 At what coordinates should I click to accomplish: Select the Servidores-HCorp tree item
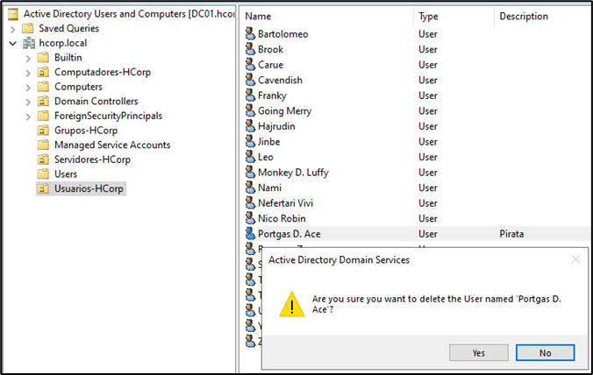92,159
